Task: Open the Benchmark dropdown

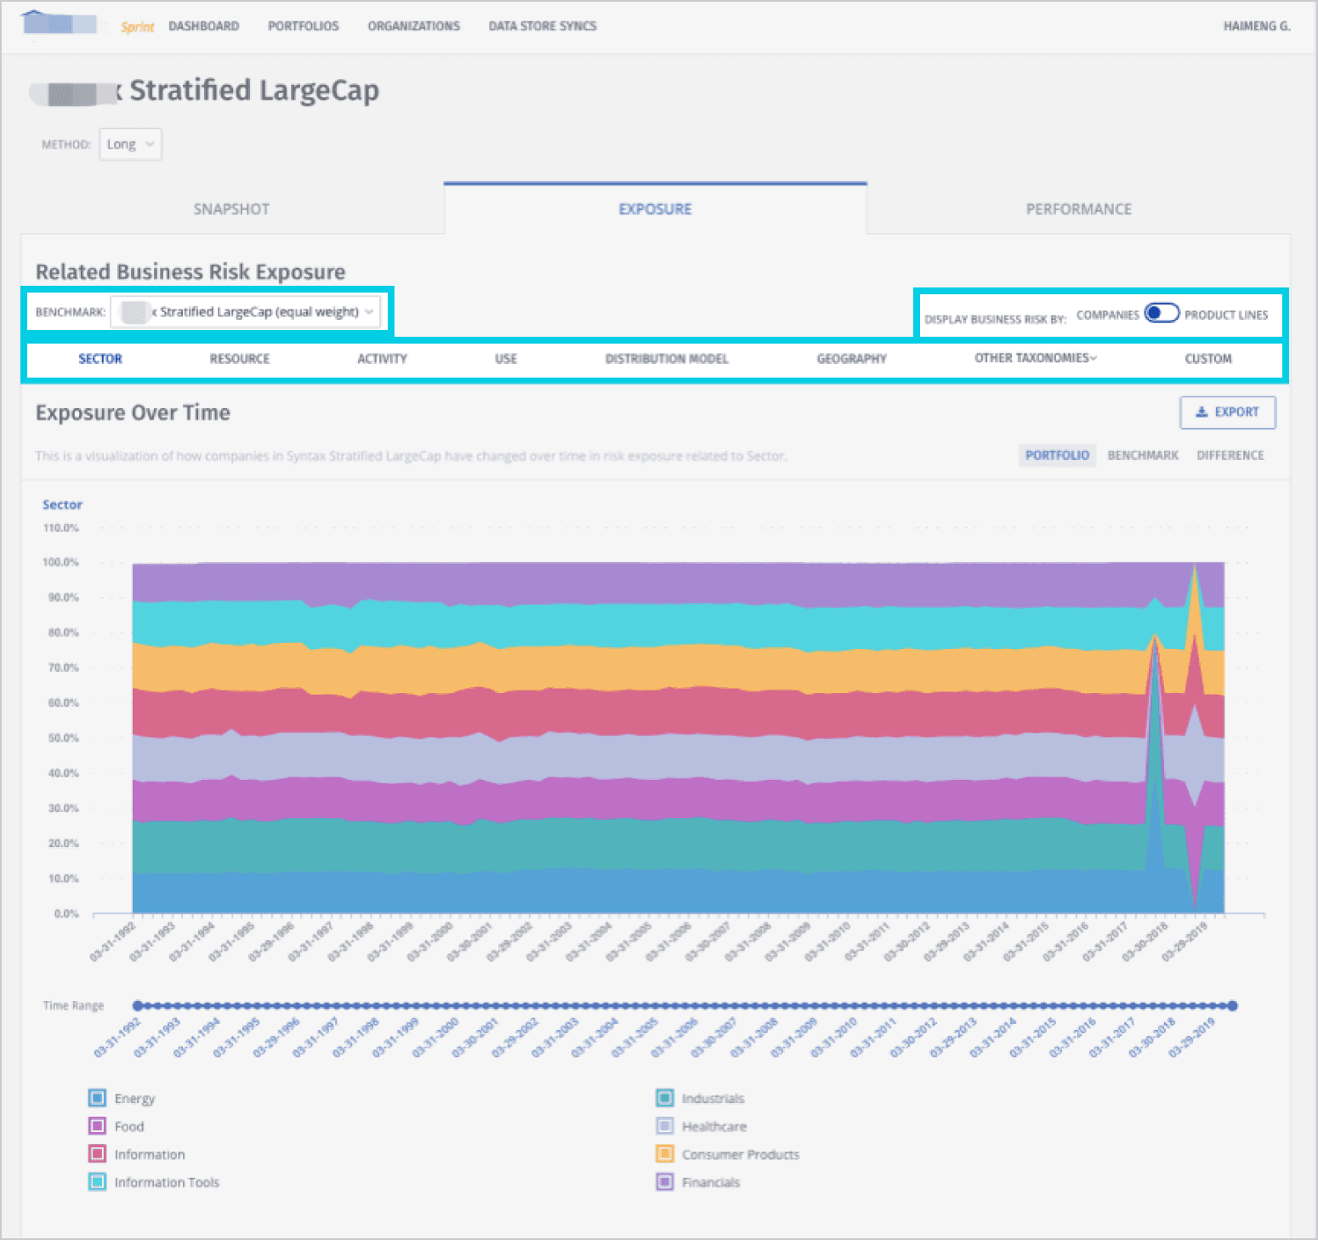Action: point(246,312)
